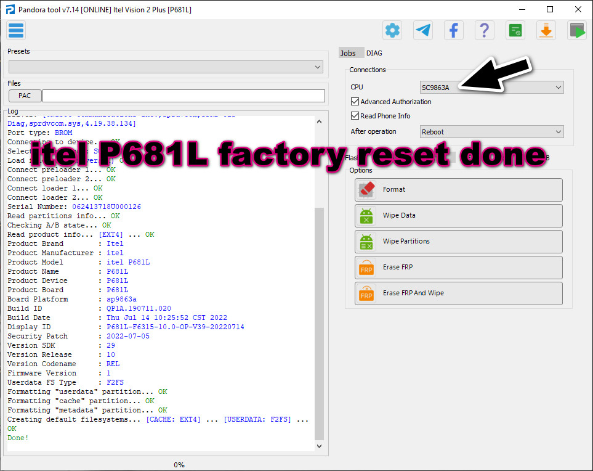Open the settings gear icon

392,30
